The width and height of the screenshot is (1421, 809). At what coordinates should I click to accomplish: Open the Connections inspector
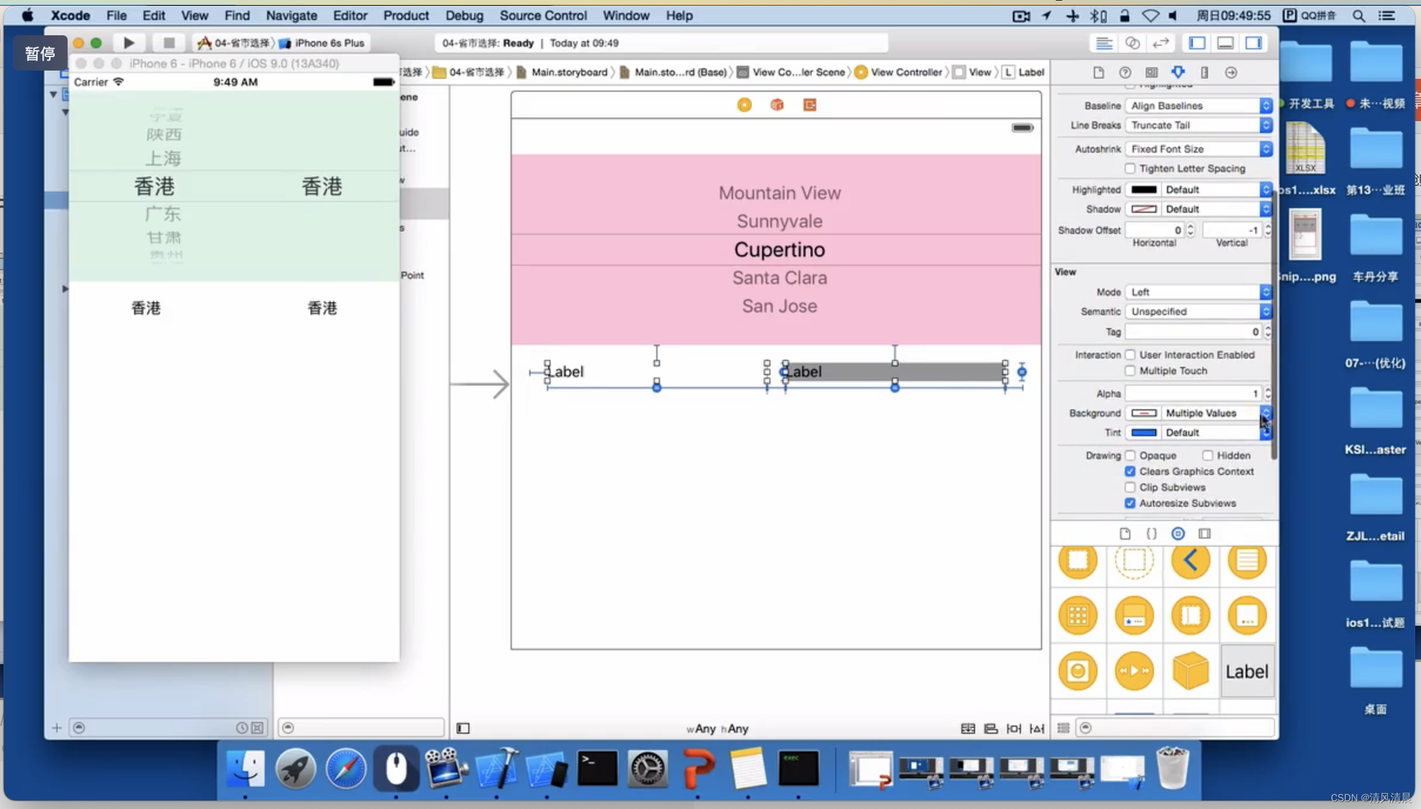click(1231, 72)
